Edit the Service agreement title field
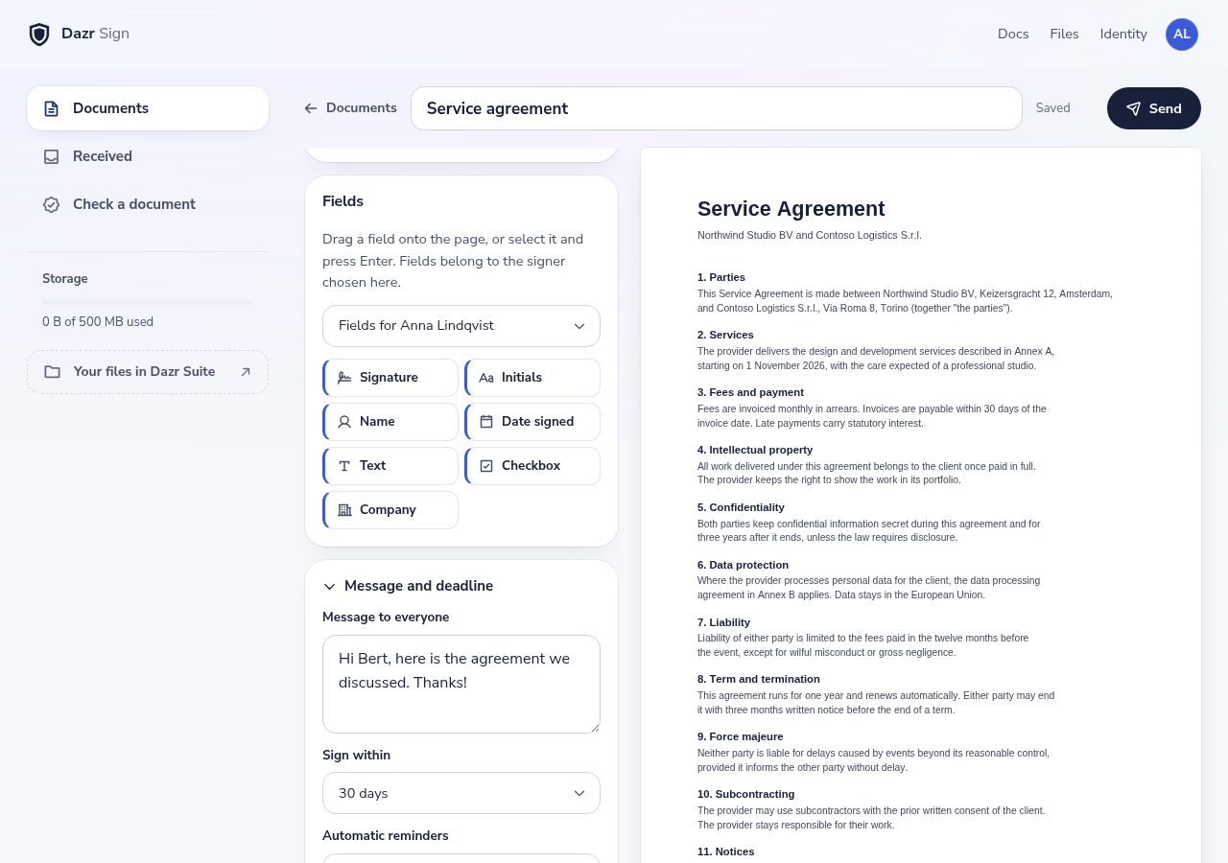This screenshot has width=1228, height=863. [x=717, y=108]
